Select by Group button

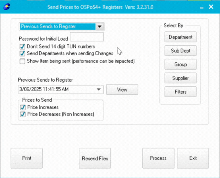(180, 64)
